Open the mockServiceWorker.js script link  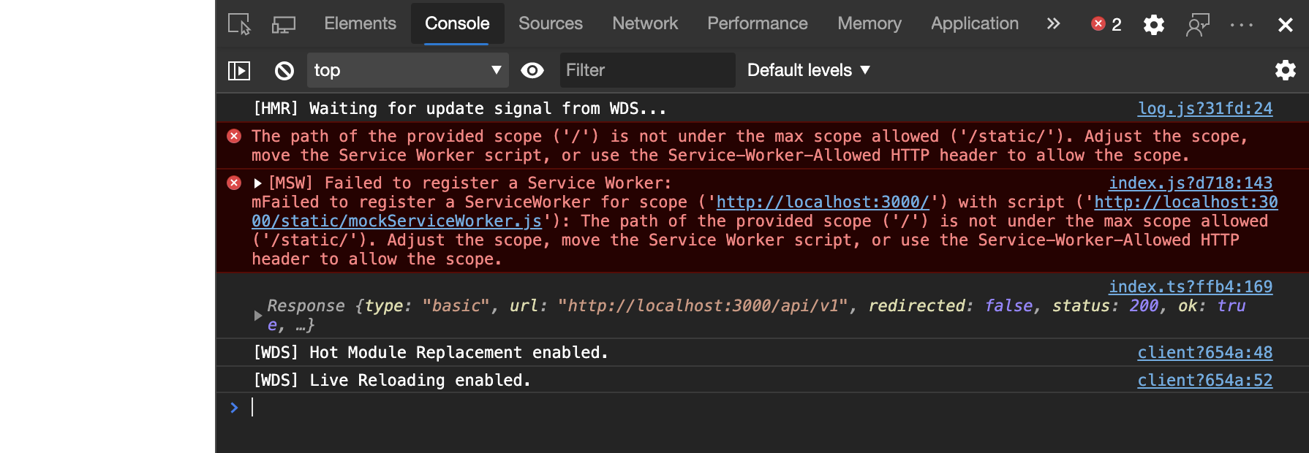(396, 221)
